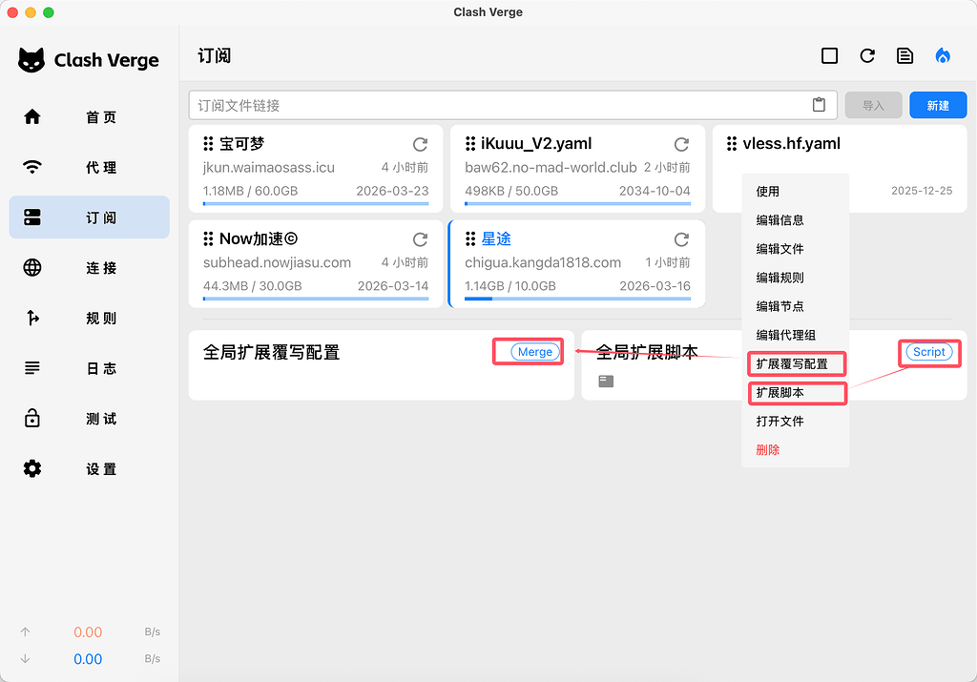Click the upload speed 0.00 value
This screenshot has width=977, height=682.
[88, 632]
